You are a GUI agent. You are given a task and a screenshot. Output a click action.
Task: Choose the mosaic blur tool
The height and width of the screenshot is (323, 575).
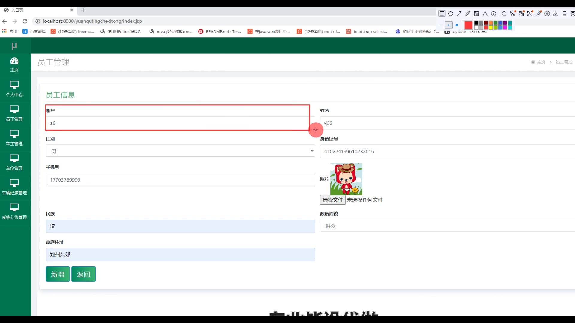476,14
